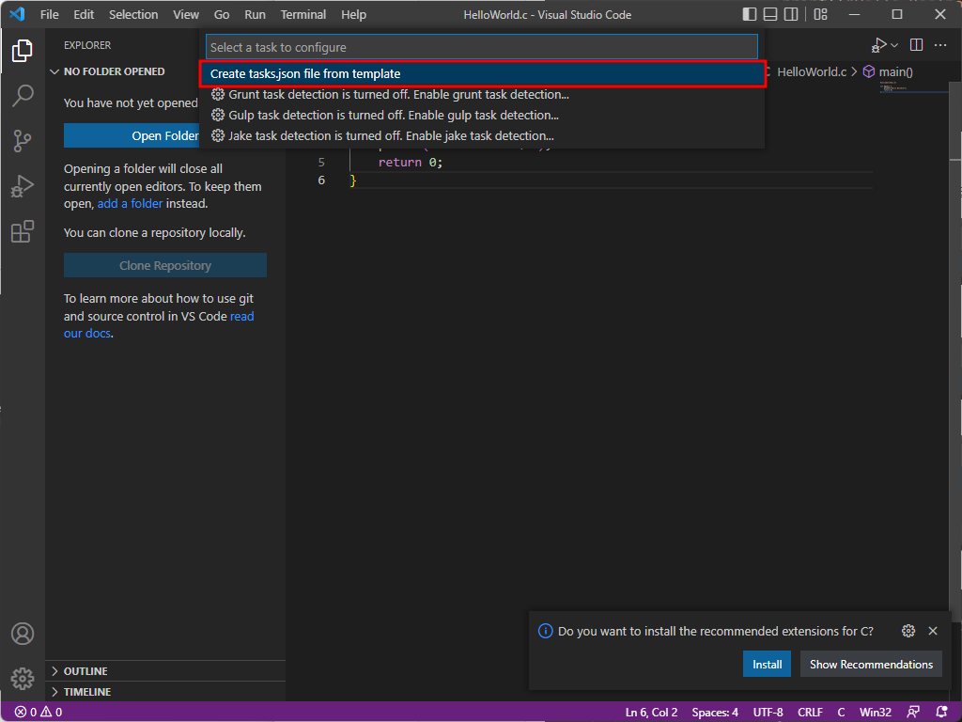Open the read our docs link
The height and width of the screenshot is (722, 962).
(x=241, y=317)
